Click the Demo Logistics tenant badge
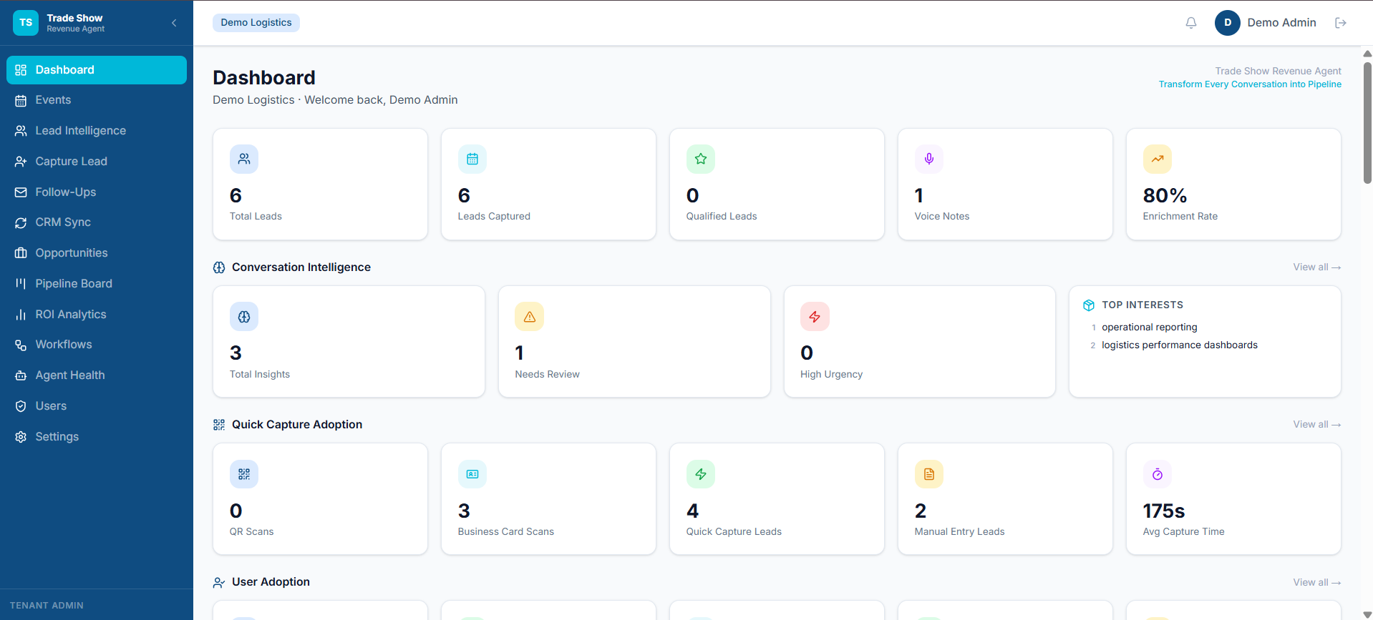The width and height of the screenshot is (1373, 620). (x=256, y=23)
